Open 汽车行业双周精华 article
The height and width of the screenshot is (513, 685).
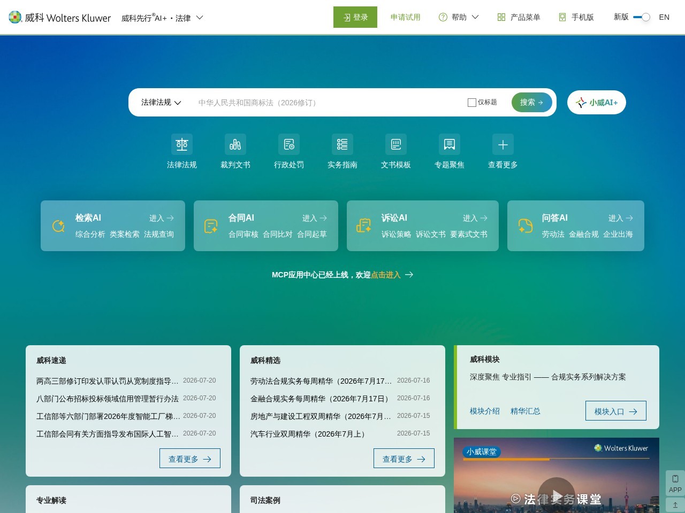pyautogui.click(x=309, y=433)
